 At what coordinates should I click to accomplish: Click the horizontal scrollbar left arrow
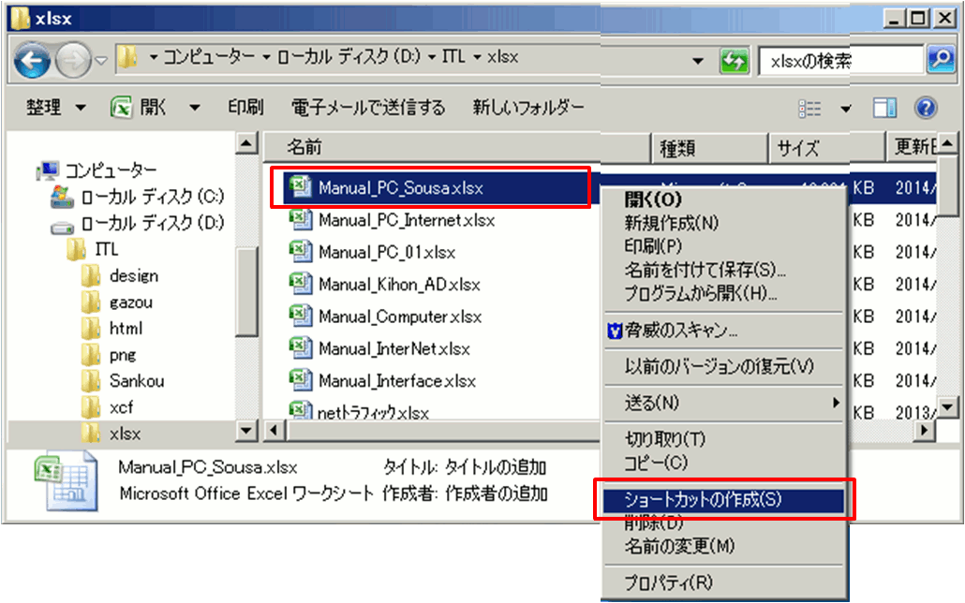click(276, 431)
